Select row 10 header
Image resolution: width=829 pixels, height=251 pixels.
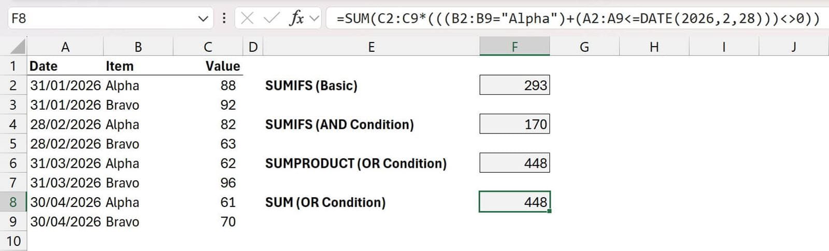[13, 241]
